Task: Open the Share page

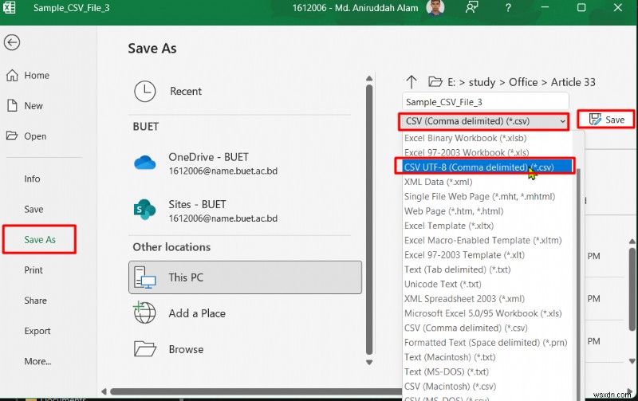Action: [35, 301]
